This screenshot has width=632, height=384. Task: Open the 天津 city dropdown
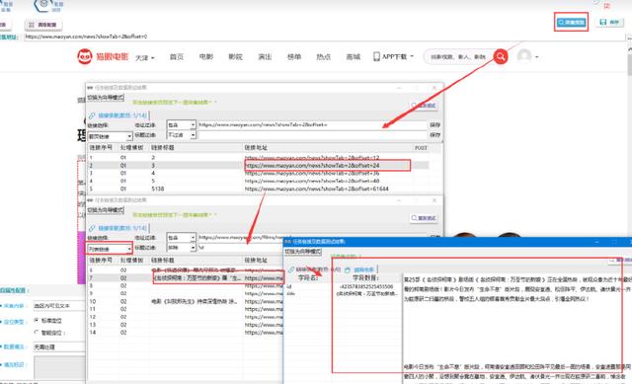145,57
